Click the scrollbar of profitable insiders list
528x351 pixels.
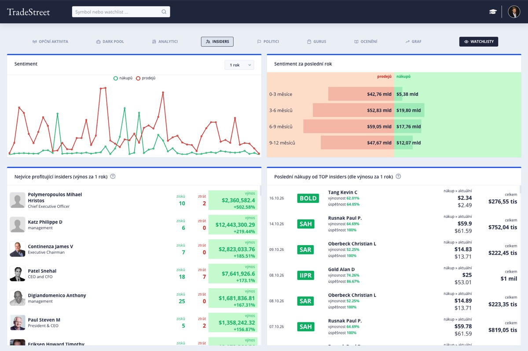[260, 191]
